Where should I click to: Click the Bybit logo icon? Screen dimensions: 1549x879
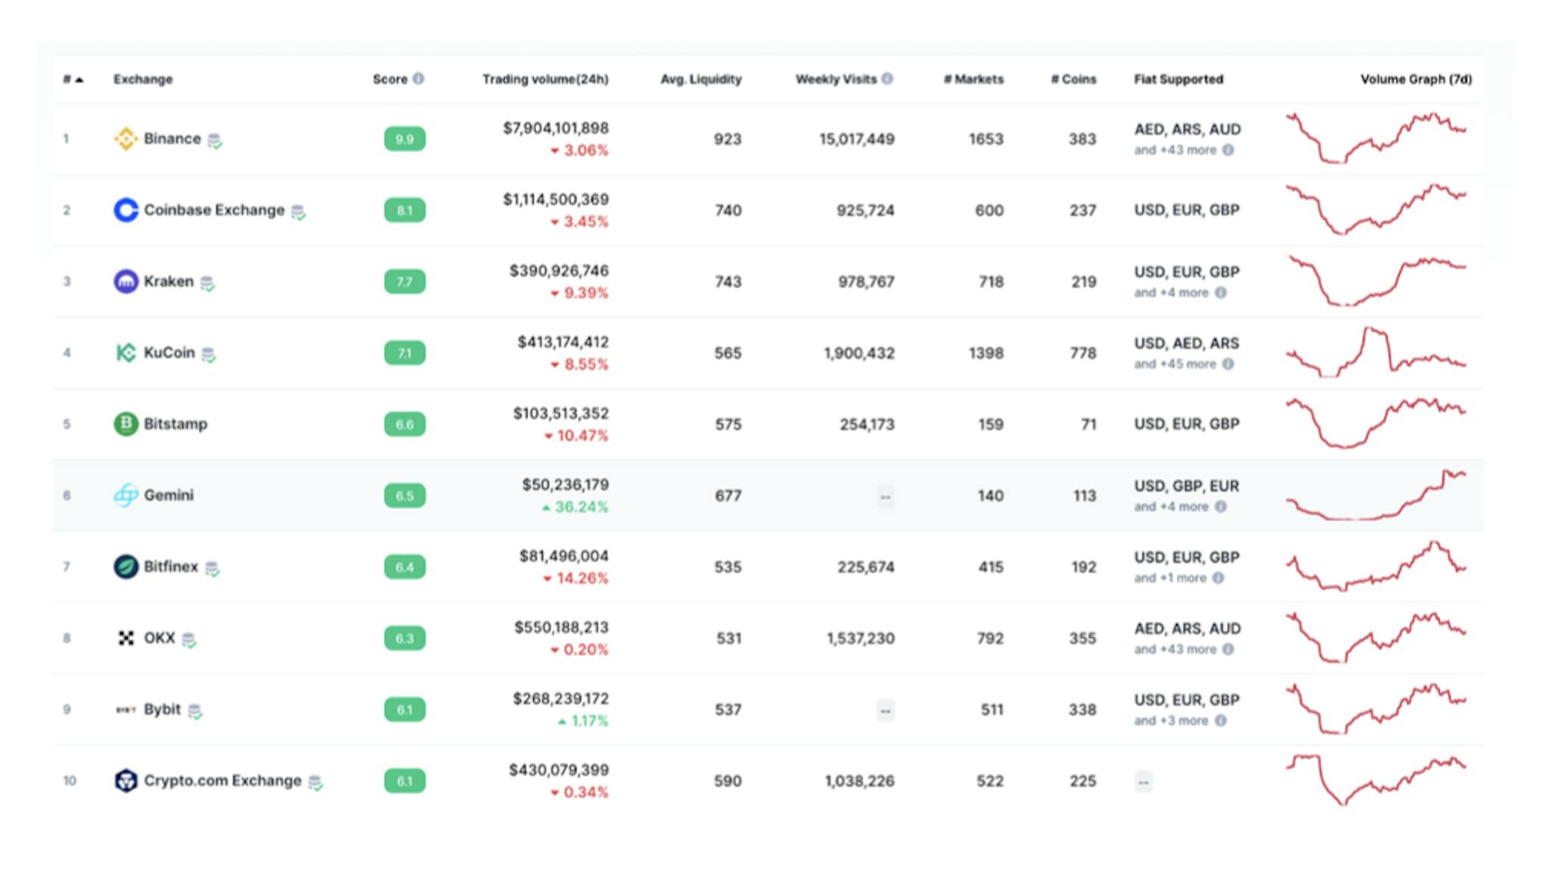[x=126, y=710]
